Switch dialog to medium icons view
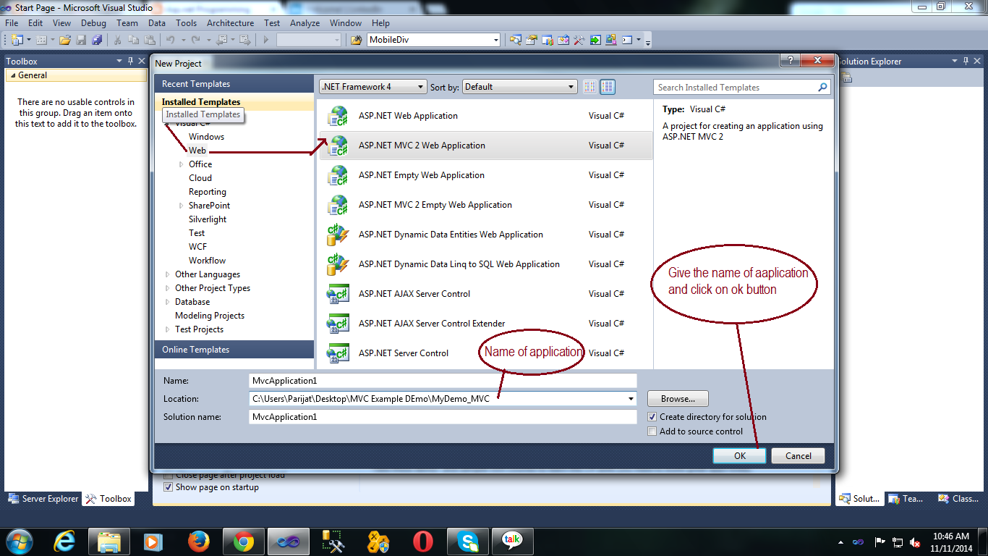 coord(608,87)
